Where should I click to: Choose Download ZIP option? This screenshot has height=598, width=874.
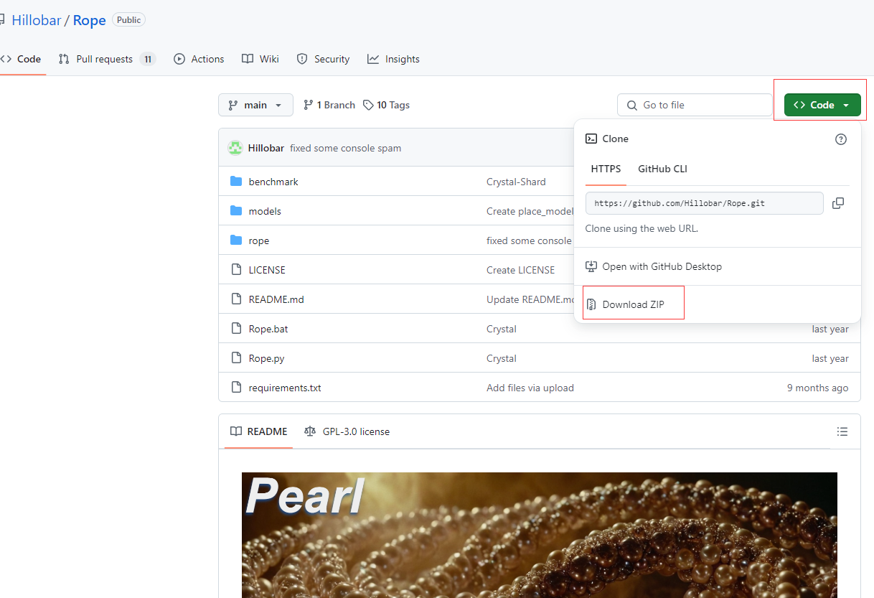coord(625,304)
